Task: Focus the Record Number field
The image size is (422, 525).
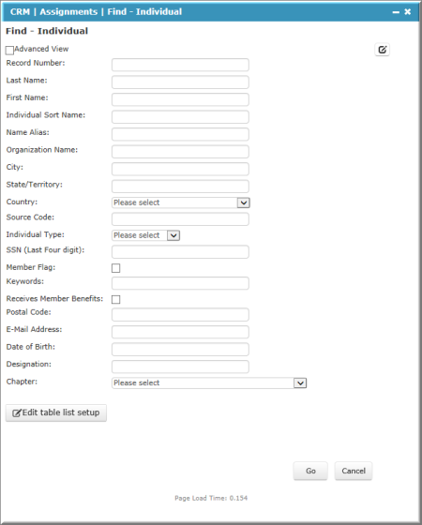Action: pos(180,65)
